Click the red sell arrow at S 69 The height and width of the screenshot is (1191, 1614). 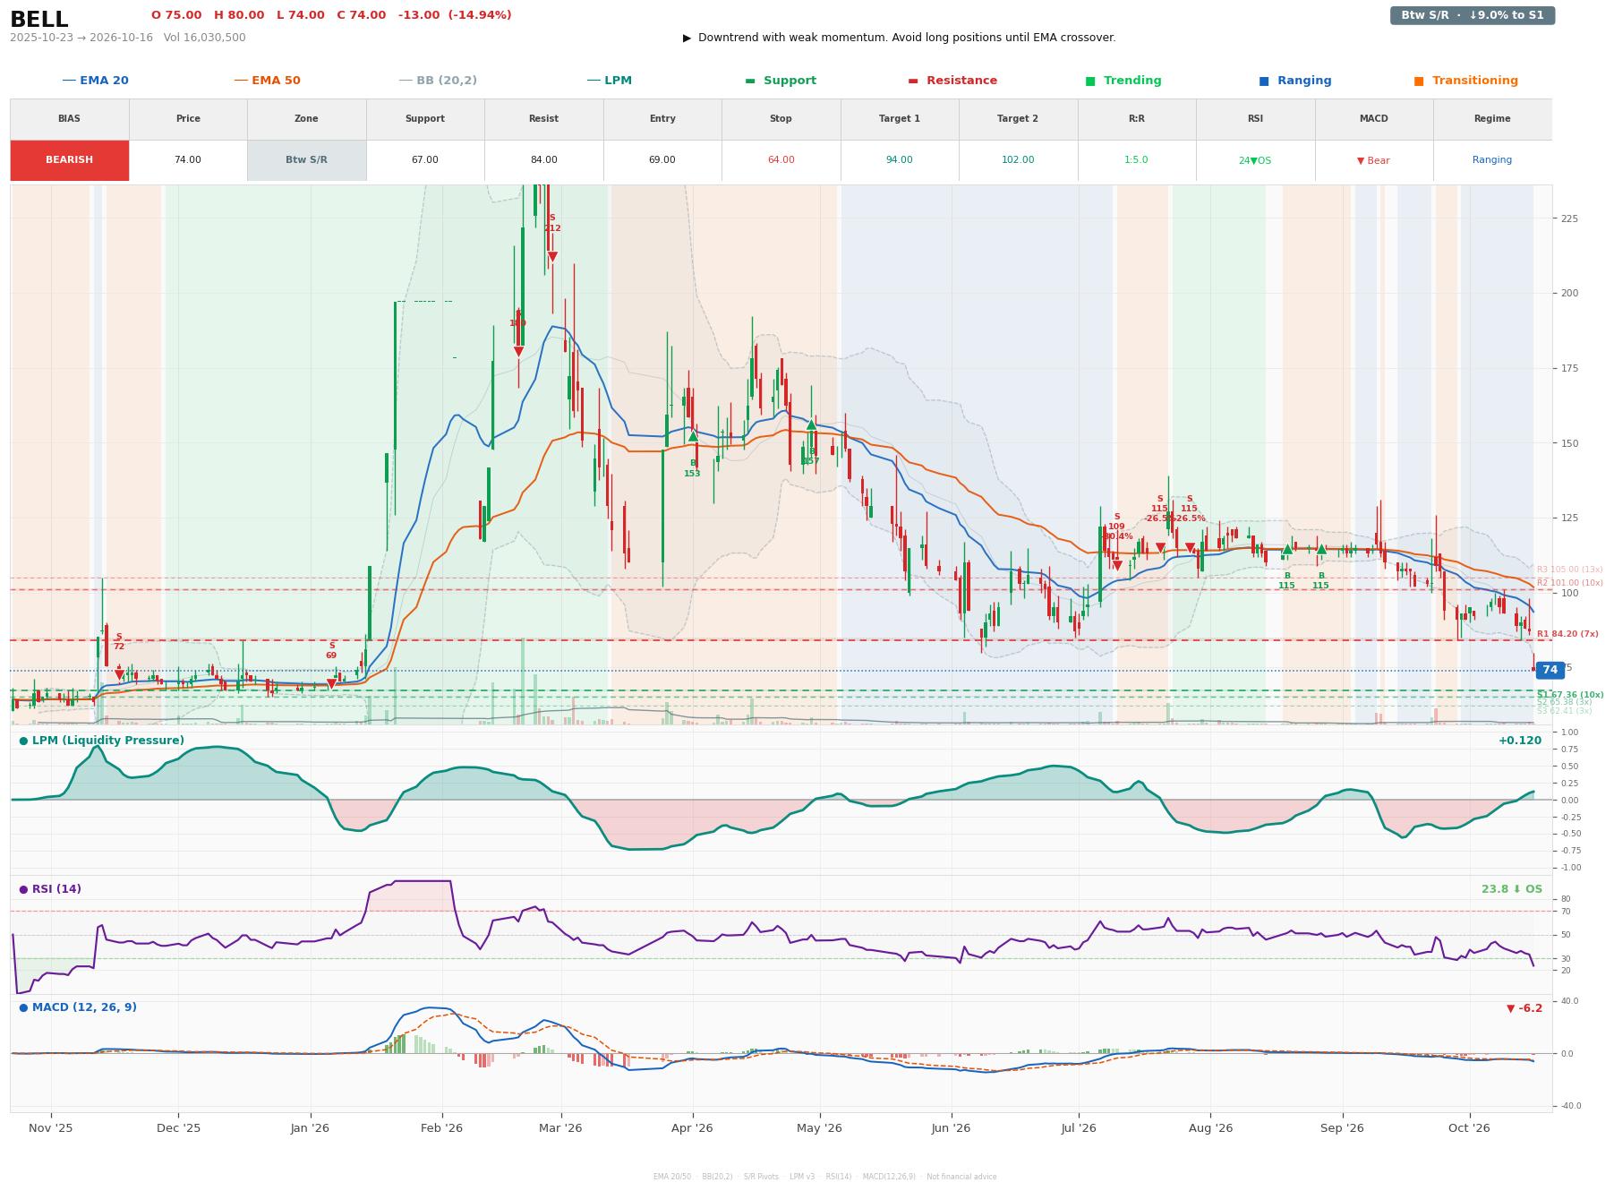click(x=331, y=684)
